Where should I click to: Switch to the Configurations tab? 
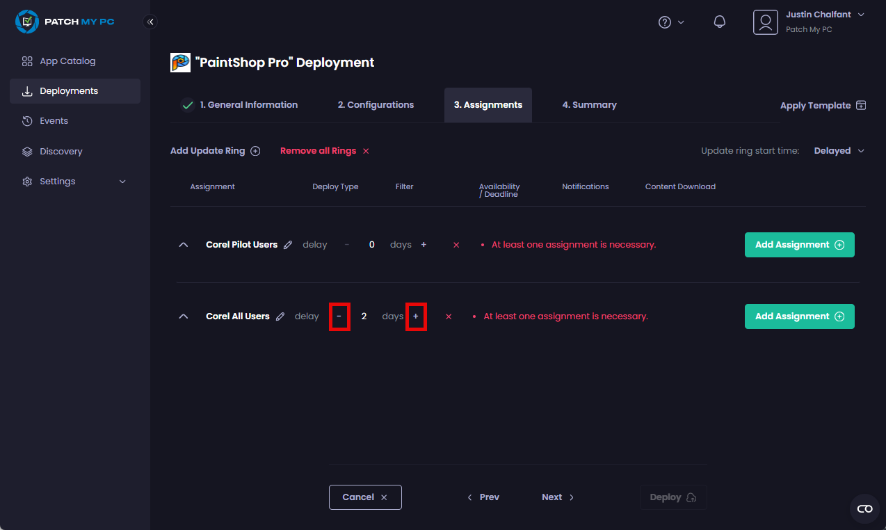[x=375, y=104]
